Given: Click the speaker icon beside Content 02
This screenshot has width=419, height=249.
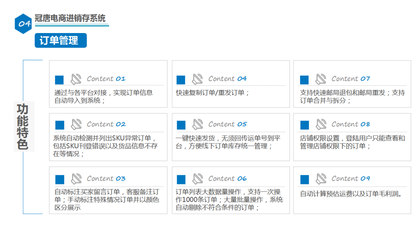Looking at the screenshot, I should (76, 124).
